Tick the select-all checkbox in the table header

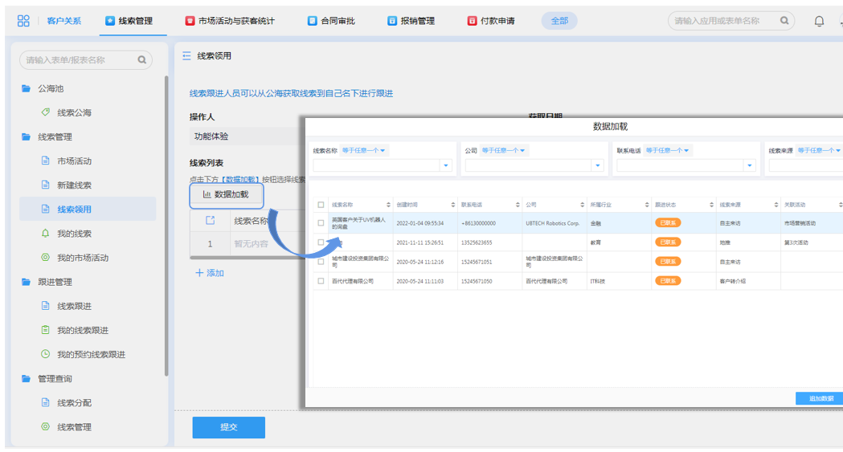321,205
